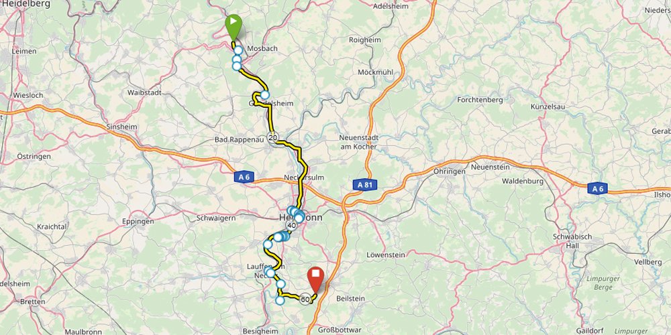Select the 20 km distance marker

coord(272,137)
